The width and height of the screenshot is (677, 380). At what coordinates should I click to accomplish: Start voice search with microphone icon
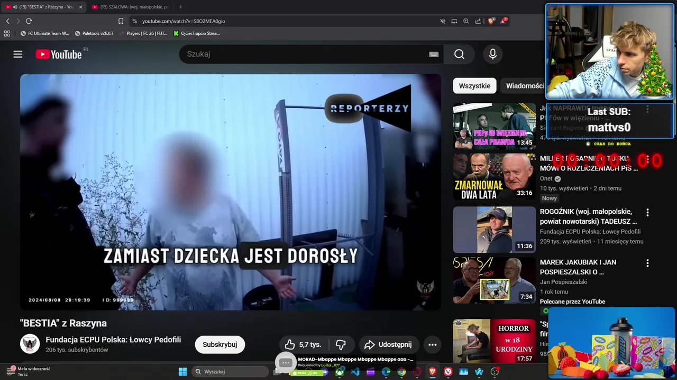pos(493,54)
